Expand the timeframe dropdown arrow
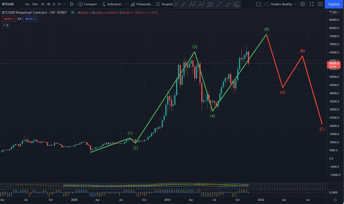This screenshot has height=204, width=344. 64,4
